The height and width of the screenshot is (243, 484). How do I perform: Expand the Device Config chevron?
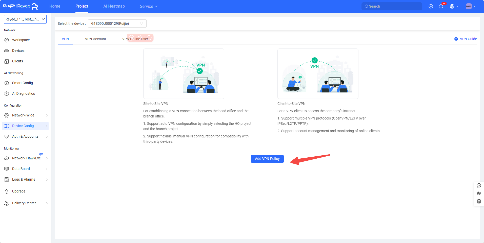click(x=47, y=126)
